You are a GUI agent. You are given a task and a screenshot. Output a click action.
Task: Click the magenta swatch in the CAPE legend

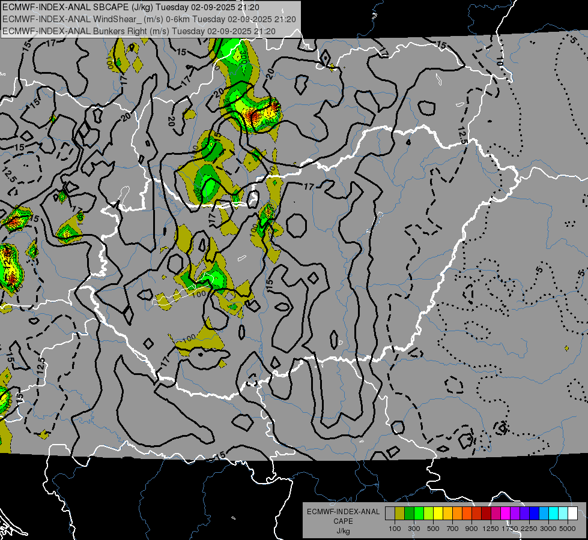click(x=506, y=514)
